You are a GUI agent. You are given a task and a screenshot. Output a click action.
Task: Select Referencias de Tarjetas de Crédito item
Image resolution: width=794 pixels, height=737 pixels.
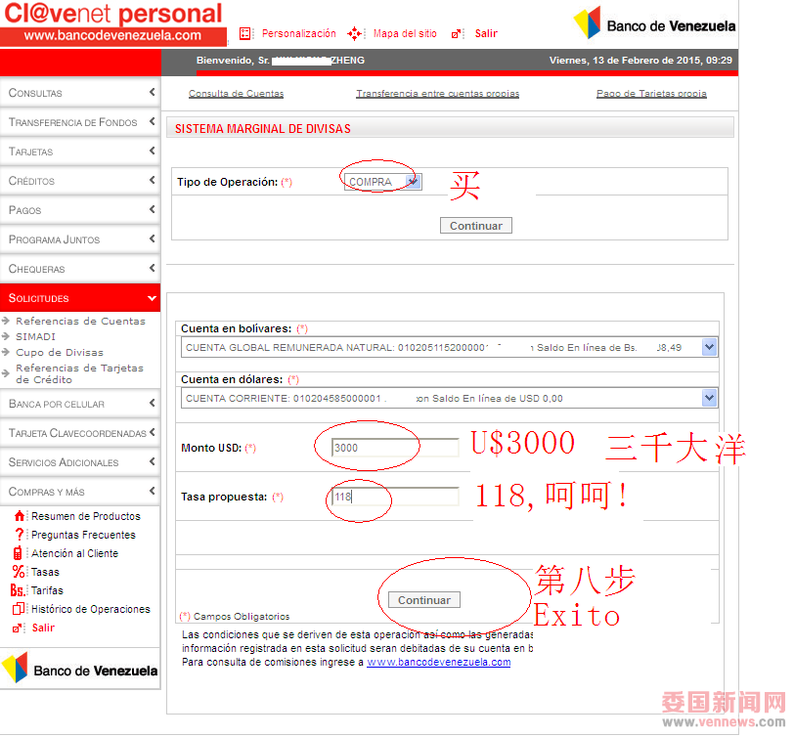(79, 373)
